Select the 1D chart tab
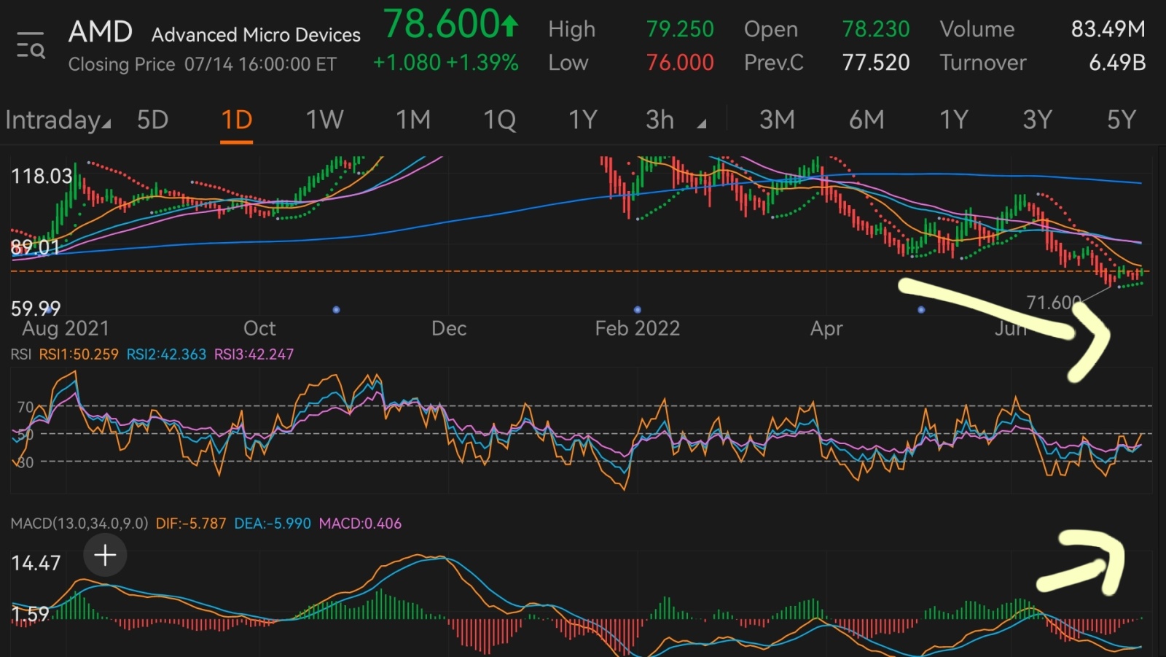 pyautogui.click(x=237, y=120)
